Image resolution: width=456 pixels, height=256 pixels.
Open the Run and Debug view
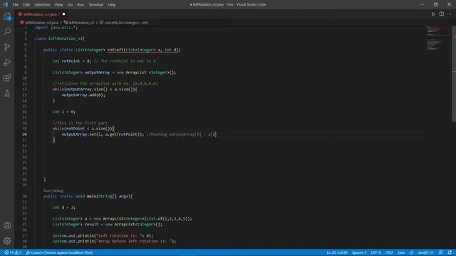point(7,63)
